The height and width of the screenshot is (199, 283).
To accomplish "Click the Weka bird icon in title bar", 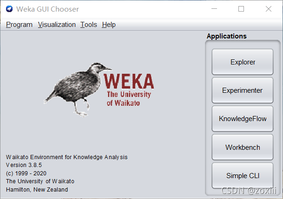I will [x=9, y=9].
